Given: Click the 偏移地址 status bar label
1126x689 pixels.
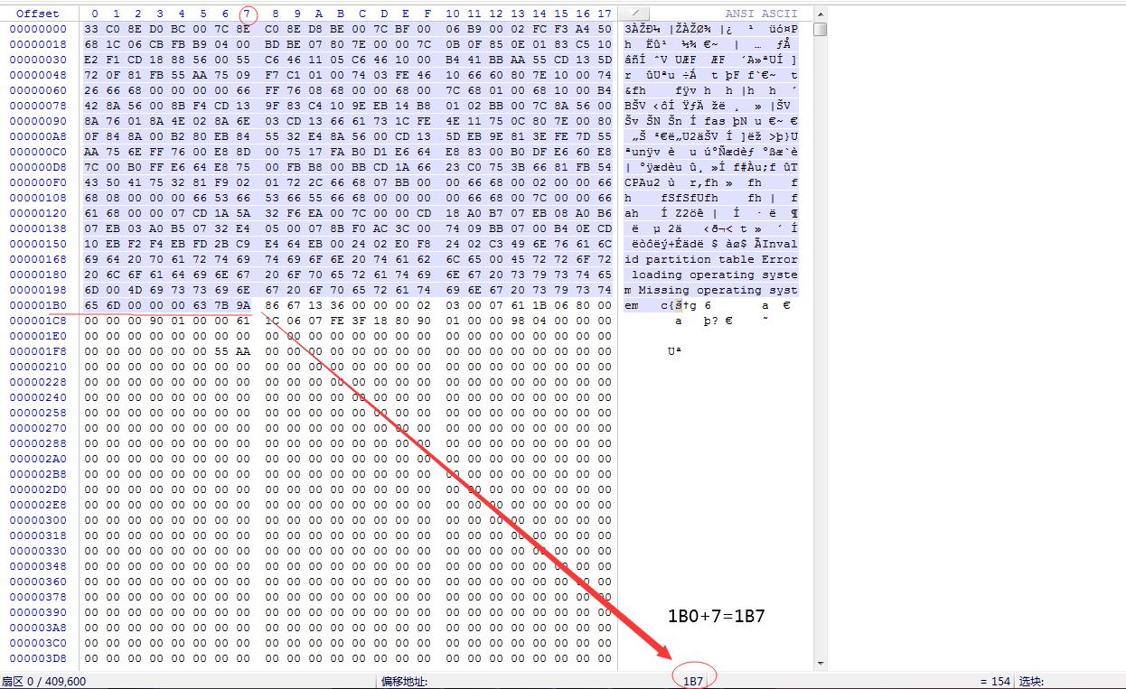Looking at the screenshot, I should [404, 681].
